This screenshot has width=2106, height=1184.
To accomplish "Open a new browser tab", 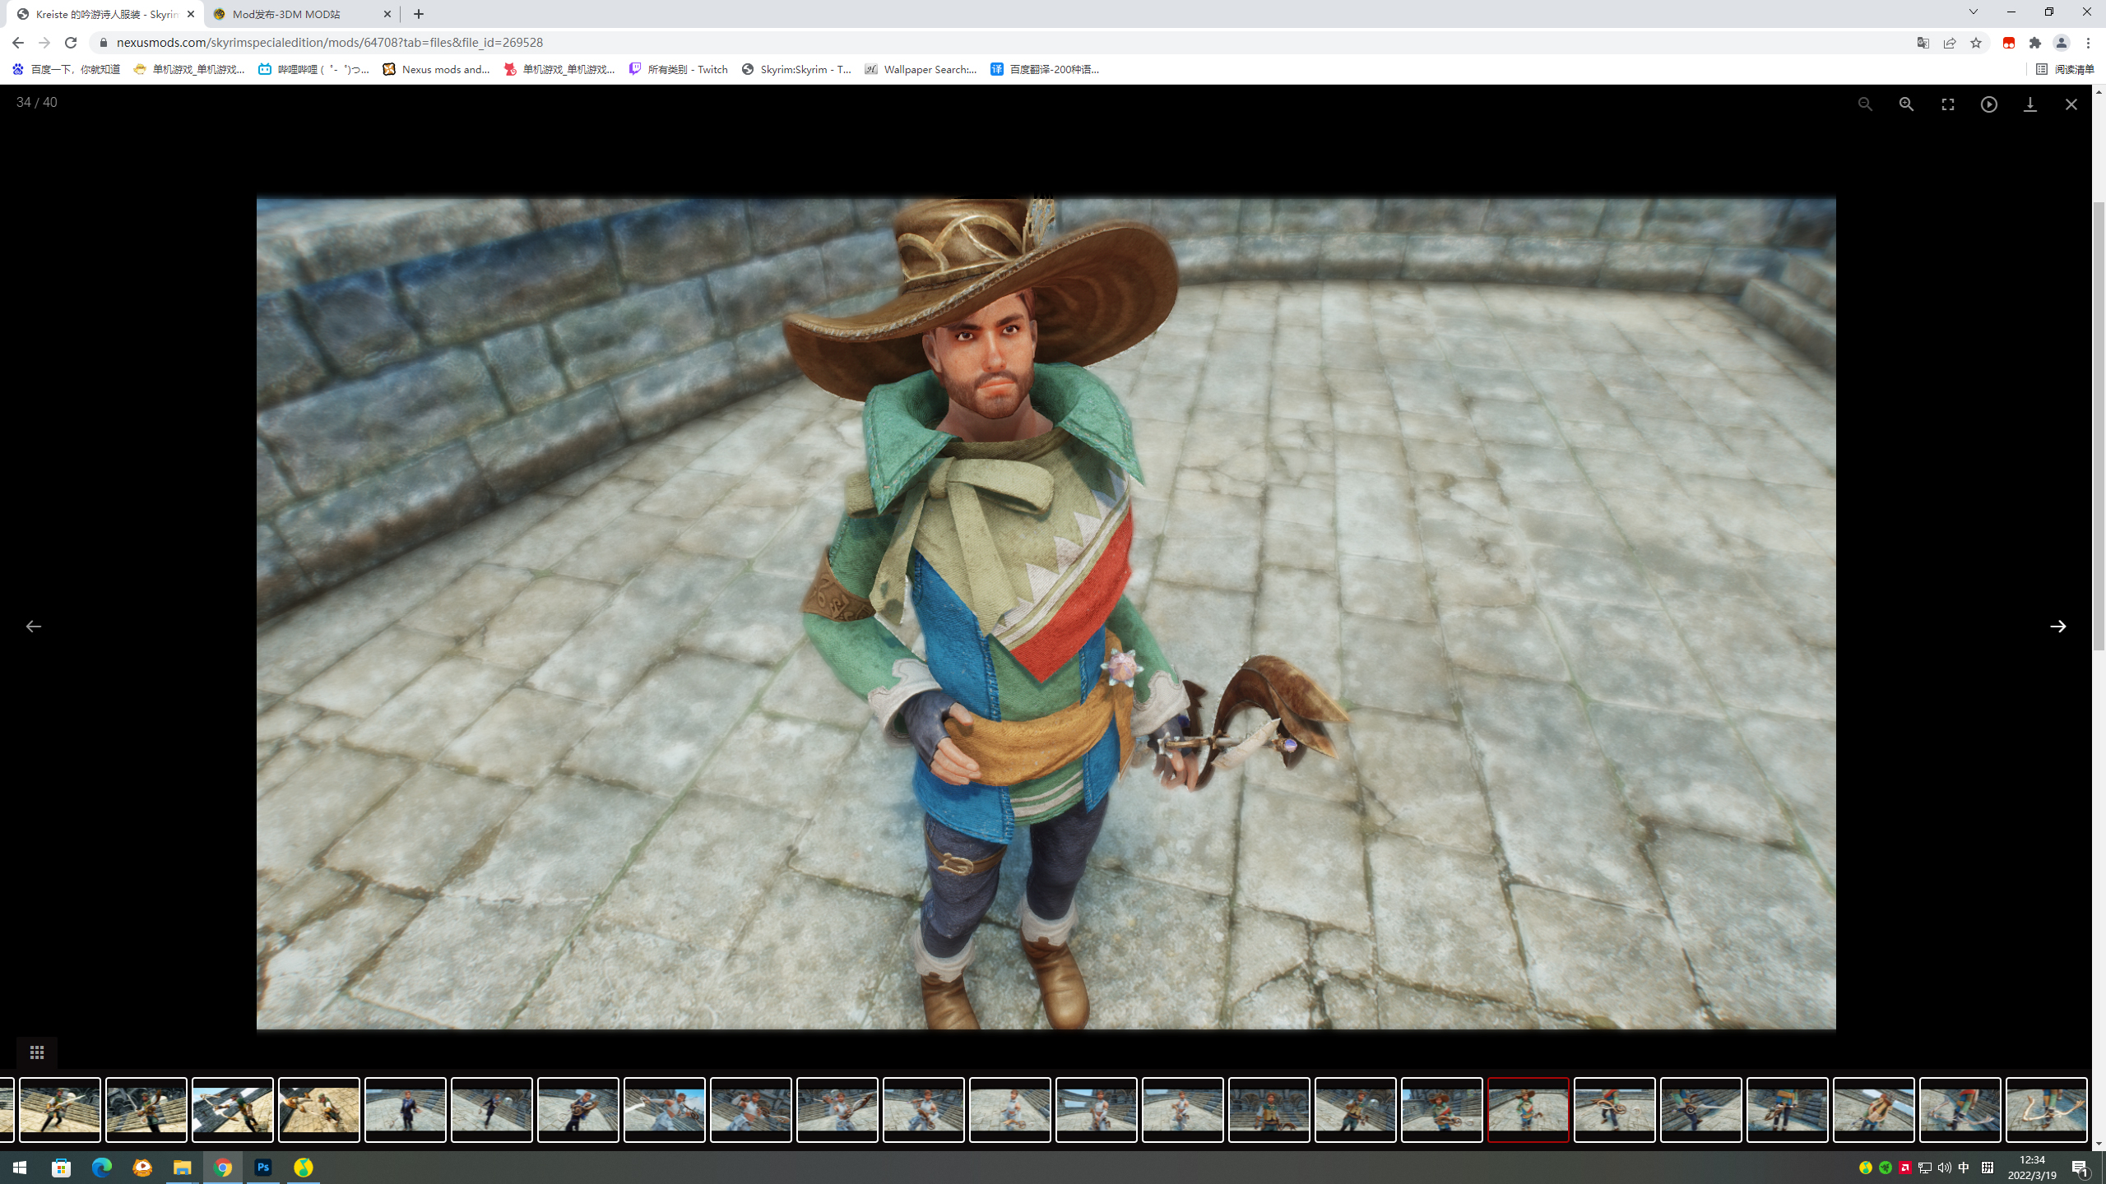I will (419, 14).
